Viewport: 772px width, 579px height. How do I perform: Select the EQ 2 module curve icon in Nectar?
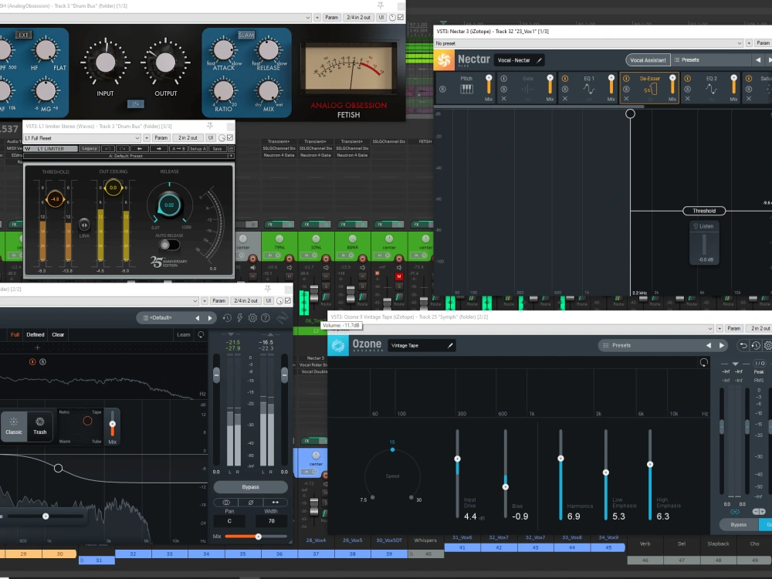click(712, 89)
